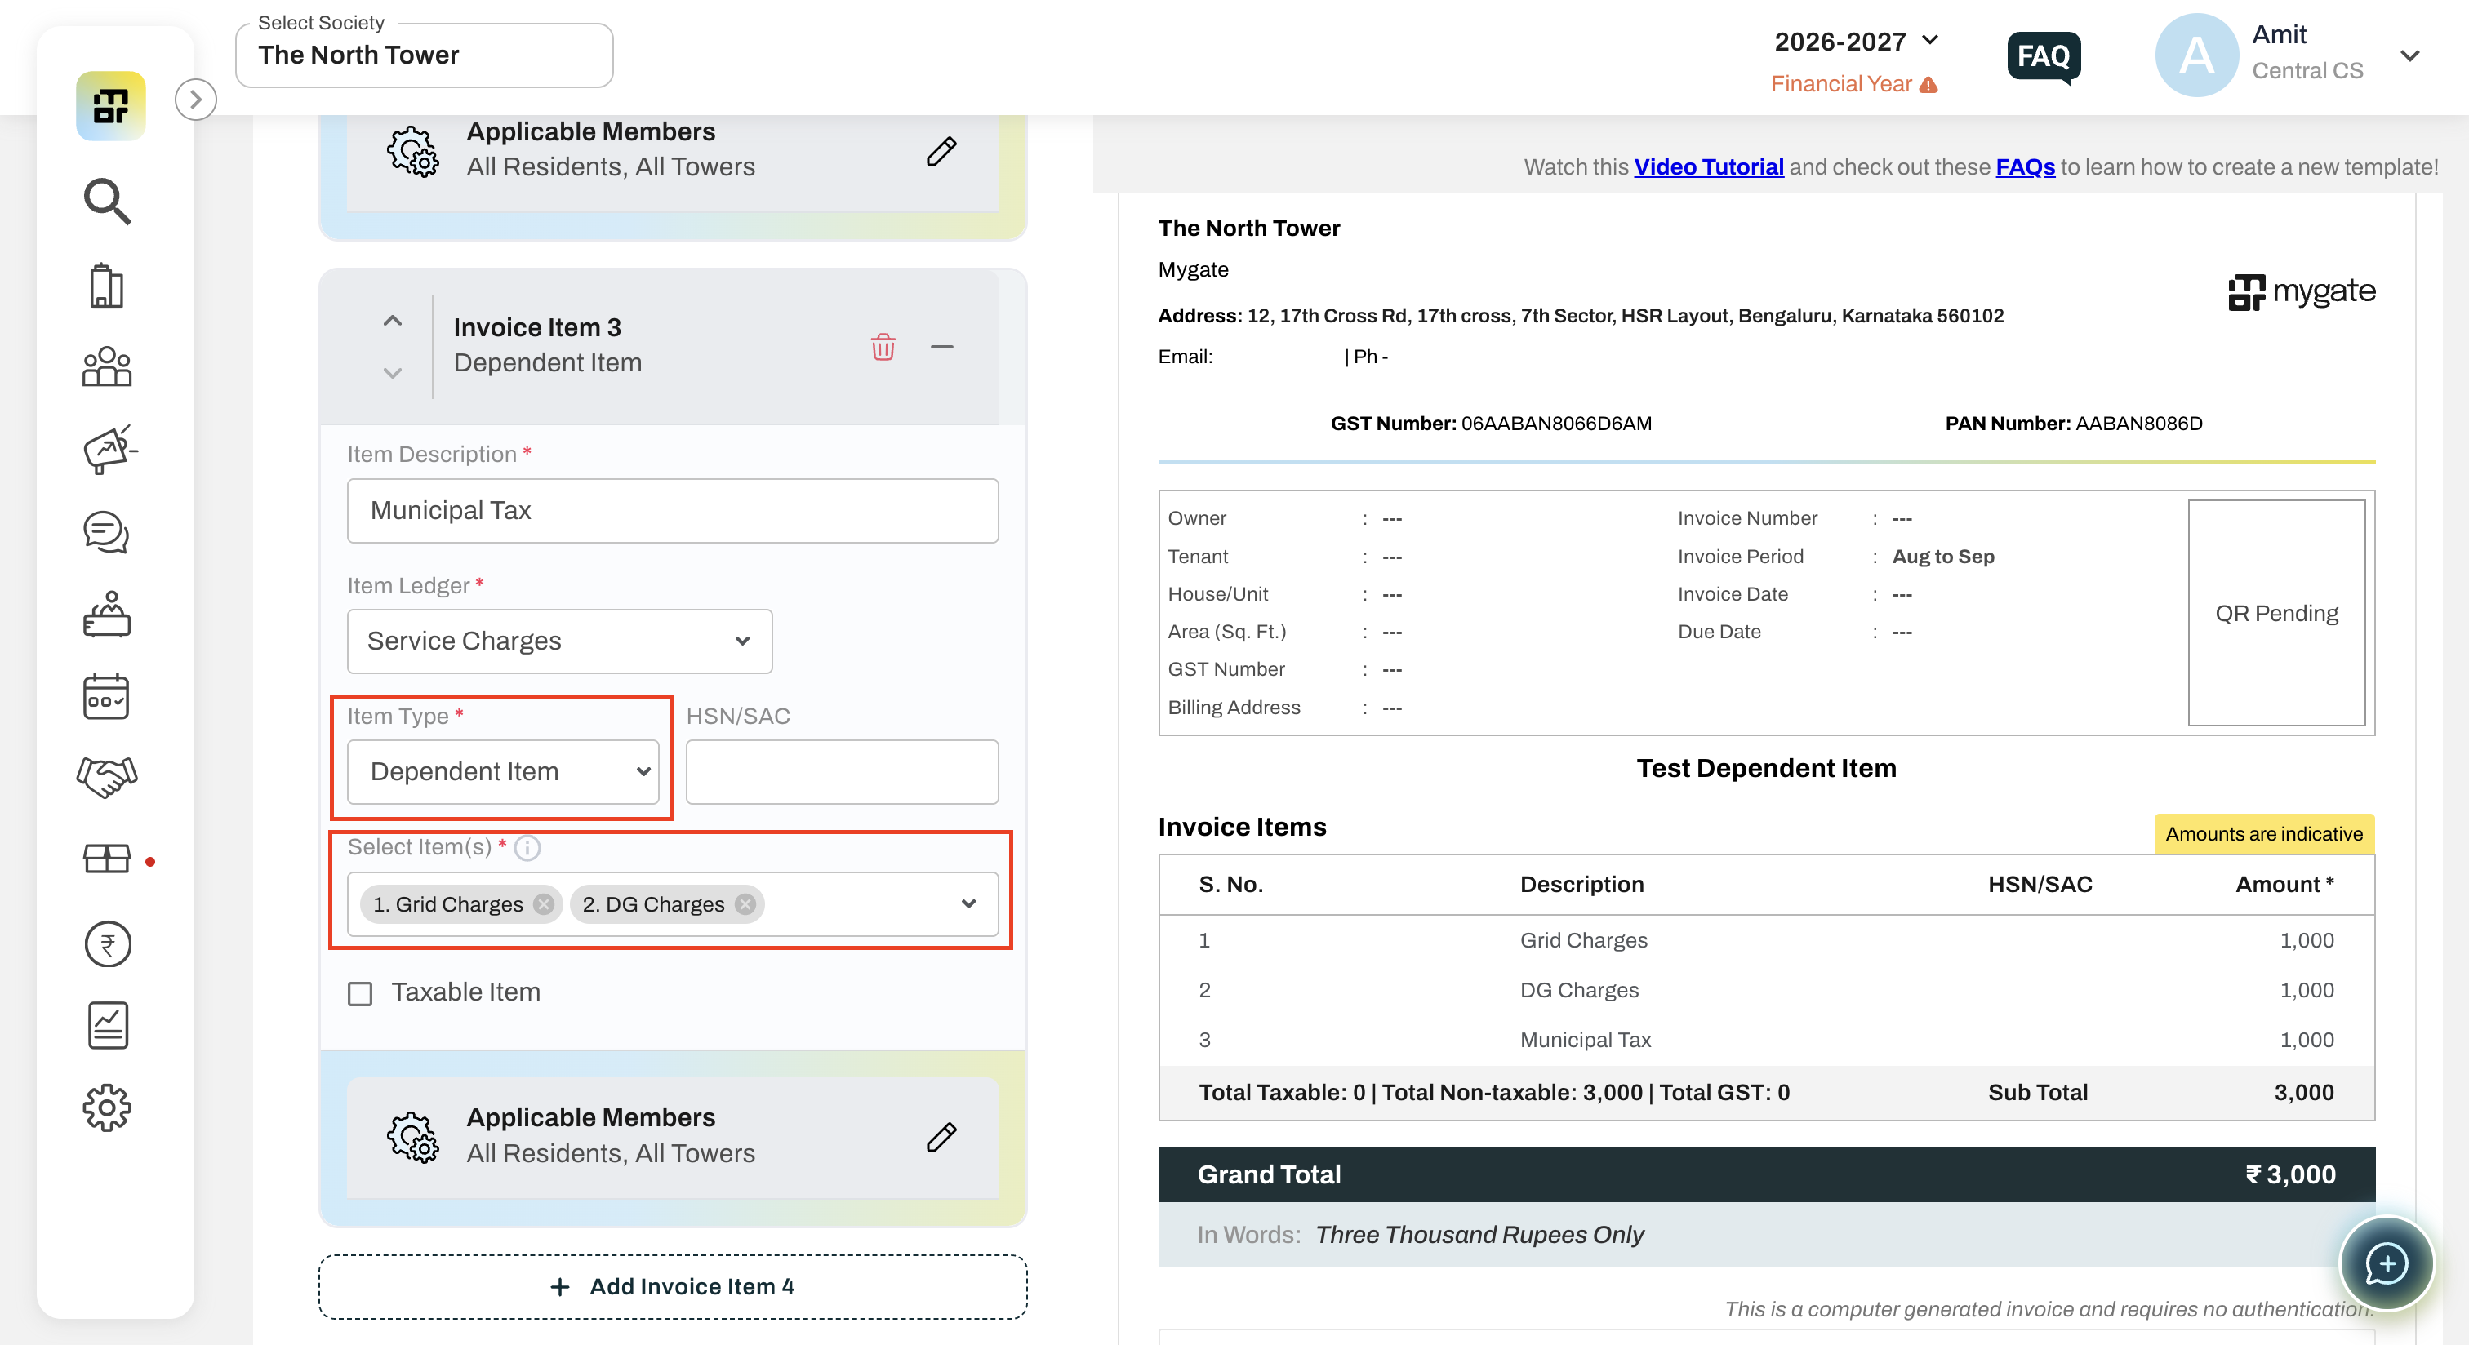Click the Financial Year warning icon
Image resolution: width=2469 pixels, height=1345 pixels.
click(x=1928, y=85)
